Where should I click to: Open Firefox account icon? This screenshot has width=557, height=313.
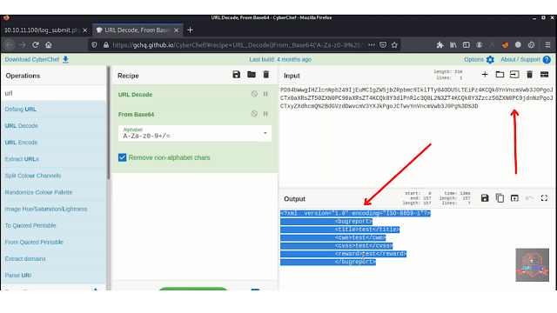[x=480, y=44]
